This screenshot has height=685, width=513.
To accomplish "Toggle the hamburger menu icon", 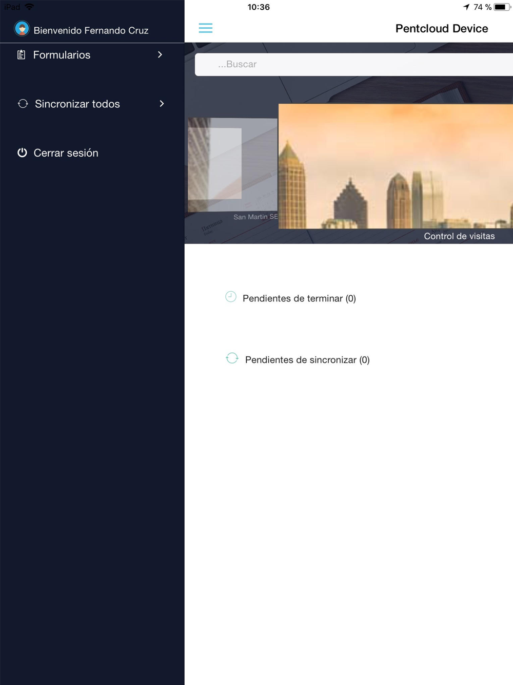I will pyautogui.click(x=205, y=28).
